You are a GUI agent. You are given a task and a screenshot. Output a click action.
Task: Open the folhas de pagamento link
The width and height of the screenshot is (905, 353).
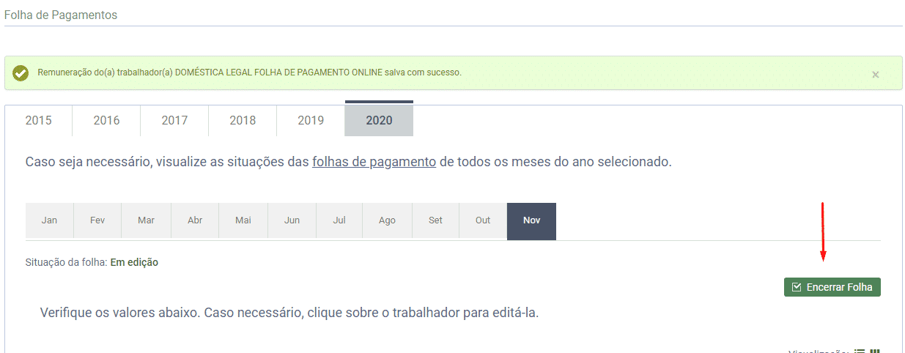coord(374,162)
